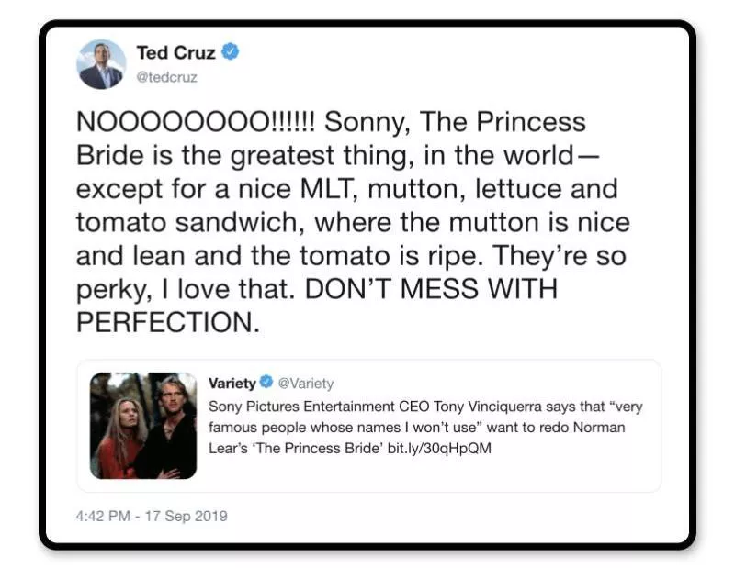This screenshot has width=735, height=568.
Task: Open the Ted Cruz display name
Action: 175,52
